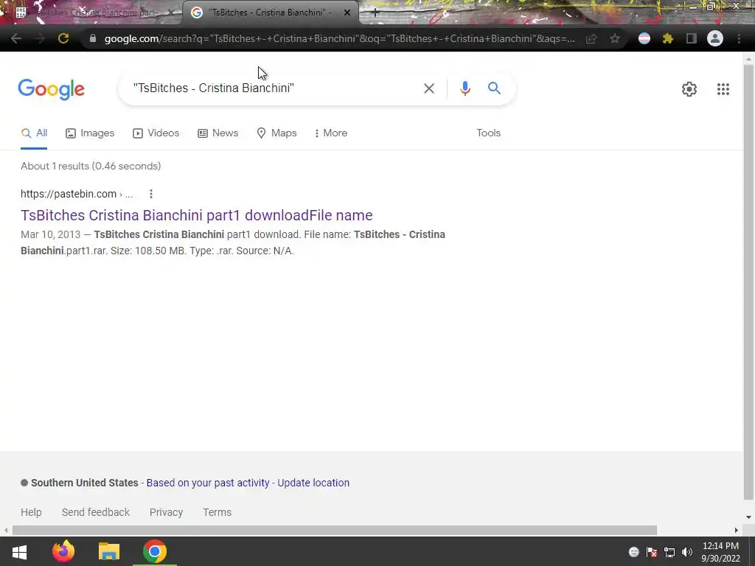Open the Extensions puzzle piece menu

(668, 38)
